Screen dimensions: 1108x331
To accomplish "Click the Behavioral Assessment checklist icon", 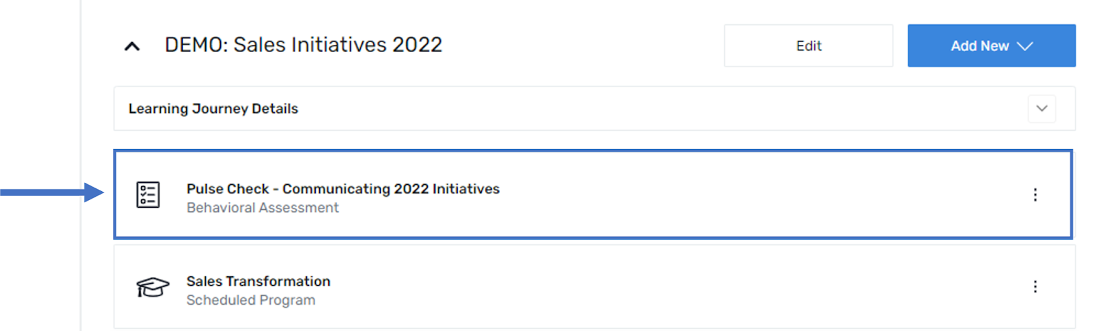I will [x=148, y=195].
